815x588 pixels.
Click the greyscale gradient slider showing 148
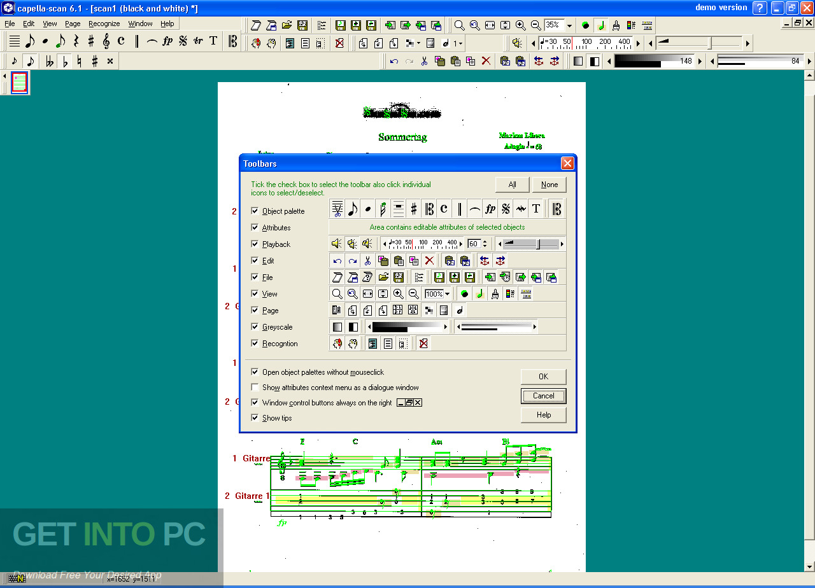653,62
